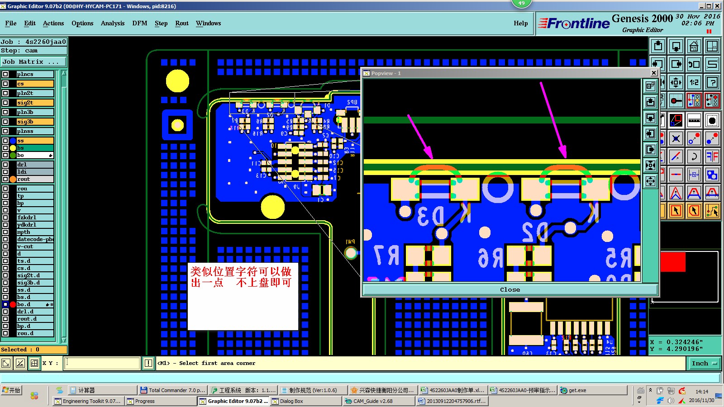The width and height of the screenshot is (724, 407).
Task: Switch to Engineering Toolkit taskbar button
Action: 88,401
